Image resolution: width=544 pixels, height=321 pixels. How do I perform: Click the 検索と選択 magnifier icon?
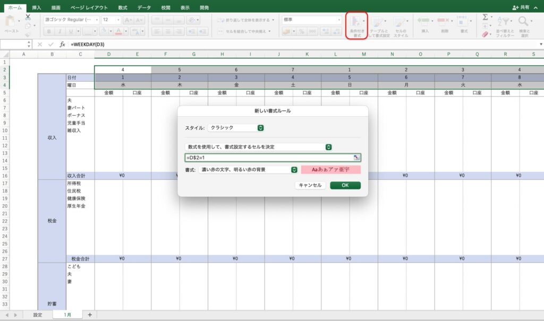pos(523,22)
